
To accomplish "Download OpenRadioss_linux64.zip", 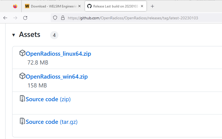I will pyautogui.click(x=58, y=54).
